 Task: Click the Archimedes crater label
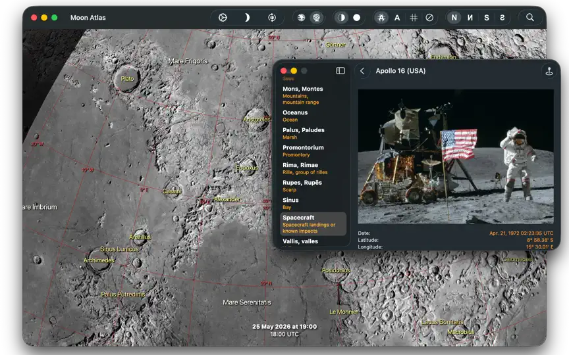point(99,260)
